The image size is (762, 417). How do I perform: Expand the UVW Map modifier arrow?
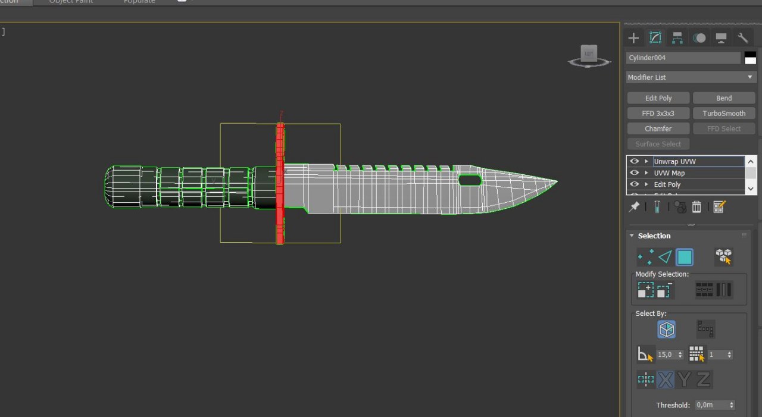[x=646, y=173]
